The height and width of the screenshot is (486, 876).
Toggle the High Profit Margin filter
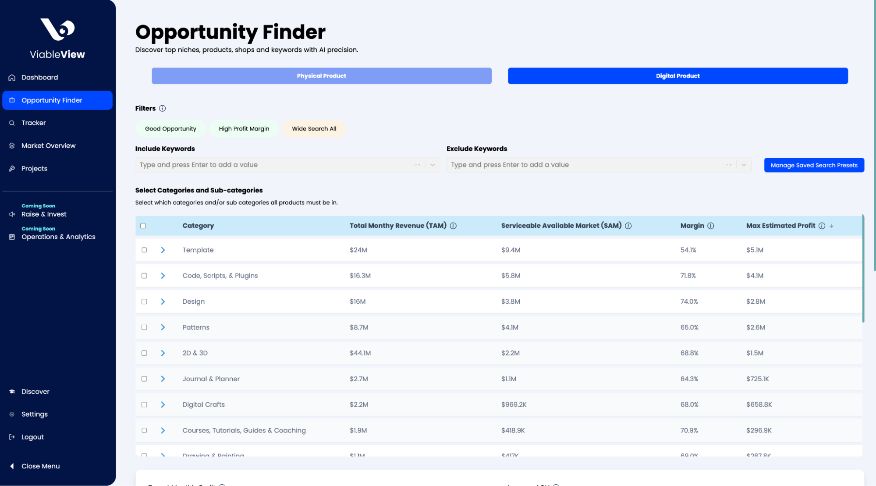click(244, 128)
